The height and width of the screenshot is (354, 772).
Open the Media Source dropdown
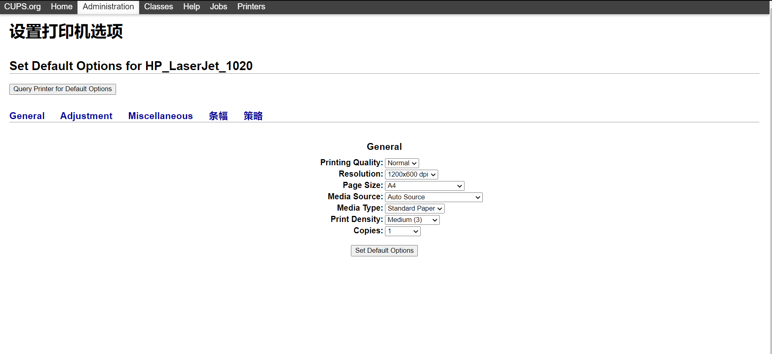(x=434, y=197)
